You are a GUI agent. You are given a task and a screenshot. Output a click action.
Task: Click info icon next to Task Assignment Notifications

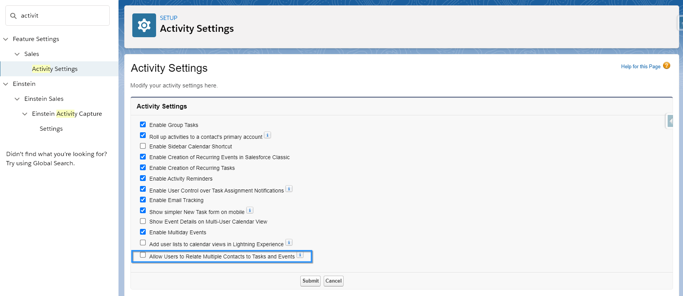289,189
